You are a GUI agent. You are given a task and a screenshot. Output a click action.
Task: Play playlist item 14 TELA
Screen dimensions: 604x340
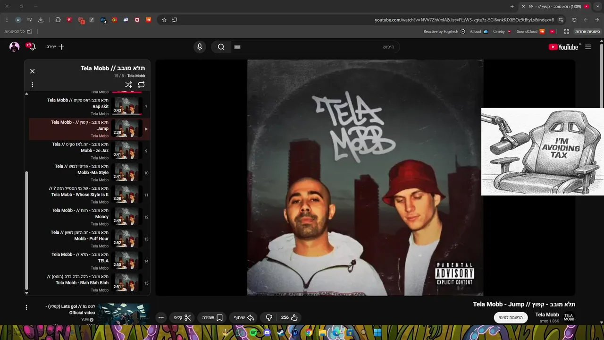[90, 261]
